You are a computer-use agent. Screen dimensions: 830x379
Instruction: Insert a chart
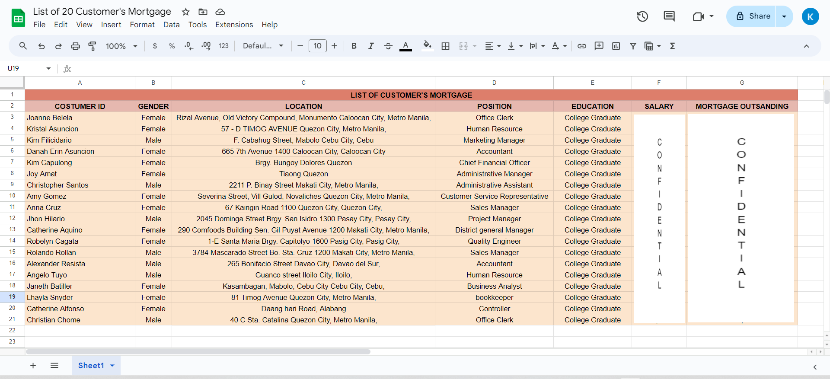pos(616,46)
